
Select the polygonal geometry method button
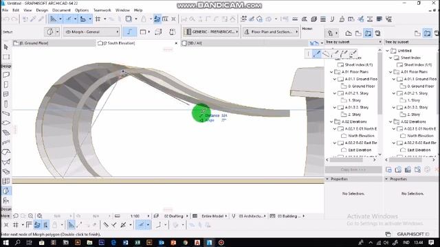[x=129, y=32]
